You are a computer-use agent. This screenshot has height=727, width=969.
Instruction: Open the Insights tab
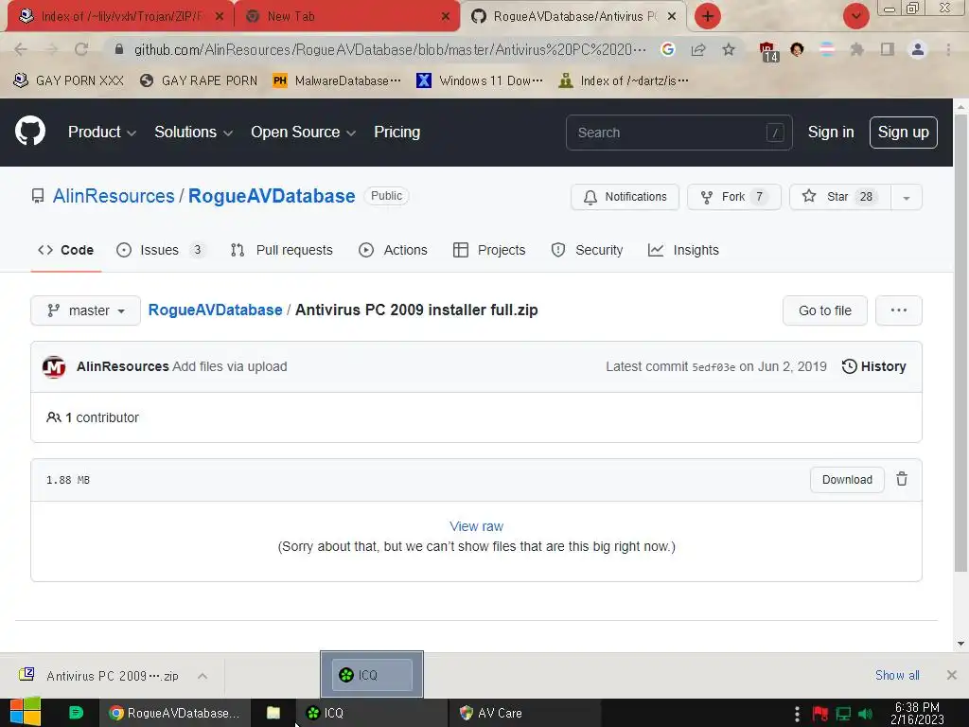coord(683,250)
